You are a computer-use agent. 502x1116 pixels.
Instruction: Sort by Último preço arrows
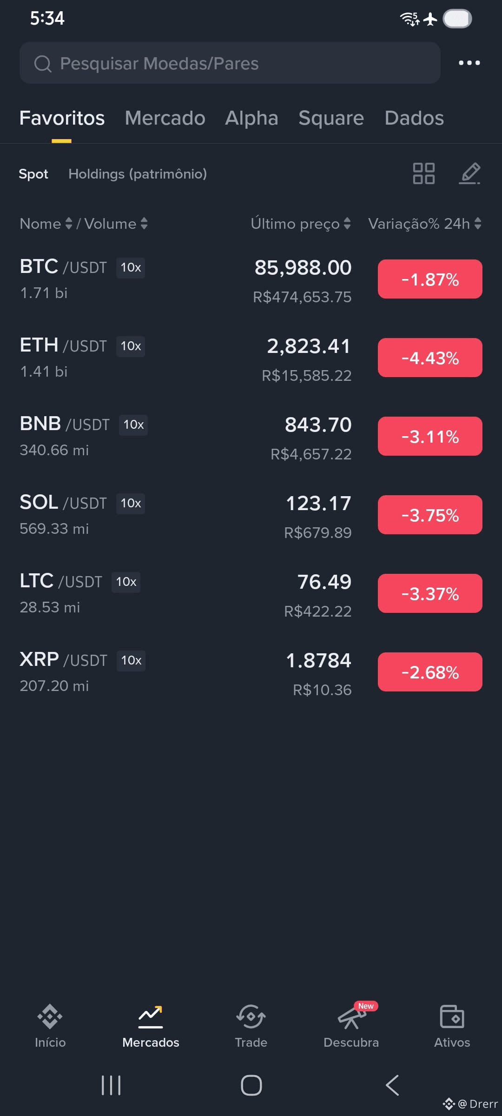[347, 224]
